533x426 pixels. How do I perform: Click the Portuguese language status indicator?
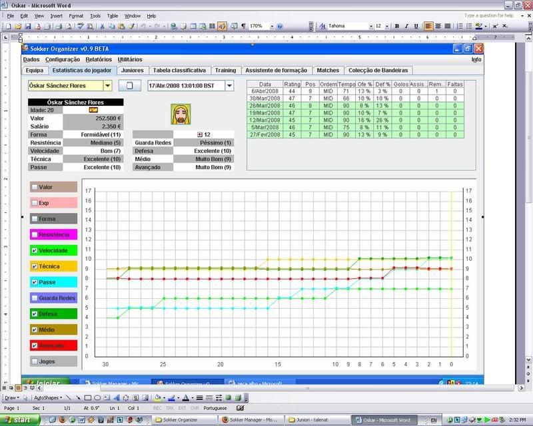tap(215, 408)
